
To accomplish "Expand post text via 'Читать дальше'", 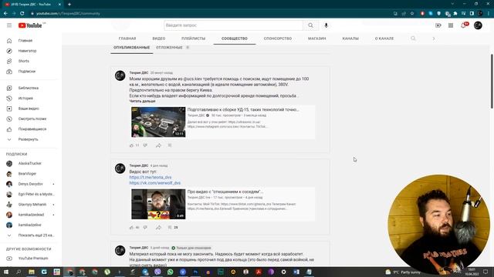I will [142, 101].
